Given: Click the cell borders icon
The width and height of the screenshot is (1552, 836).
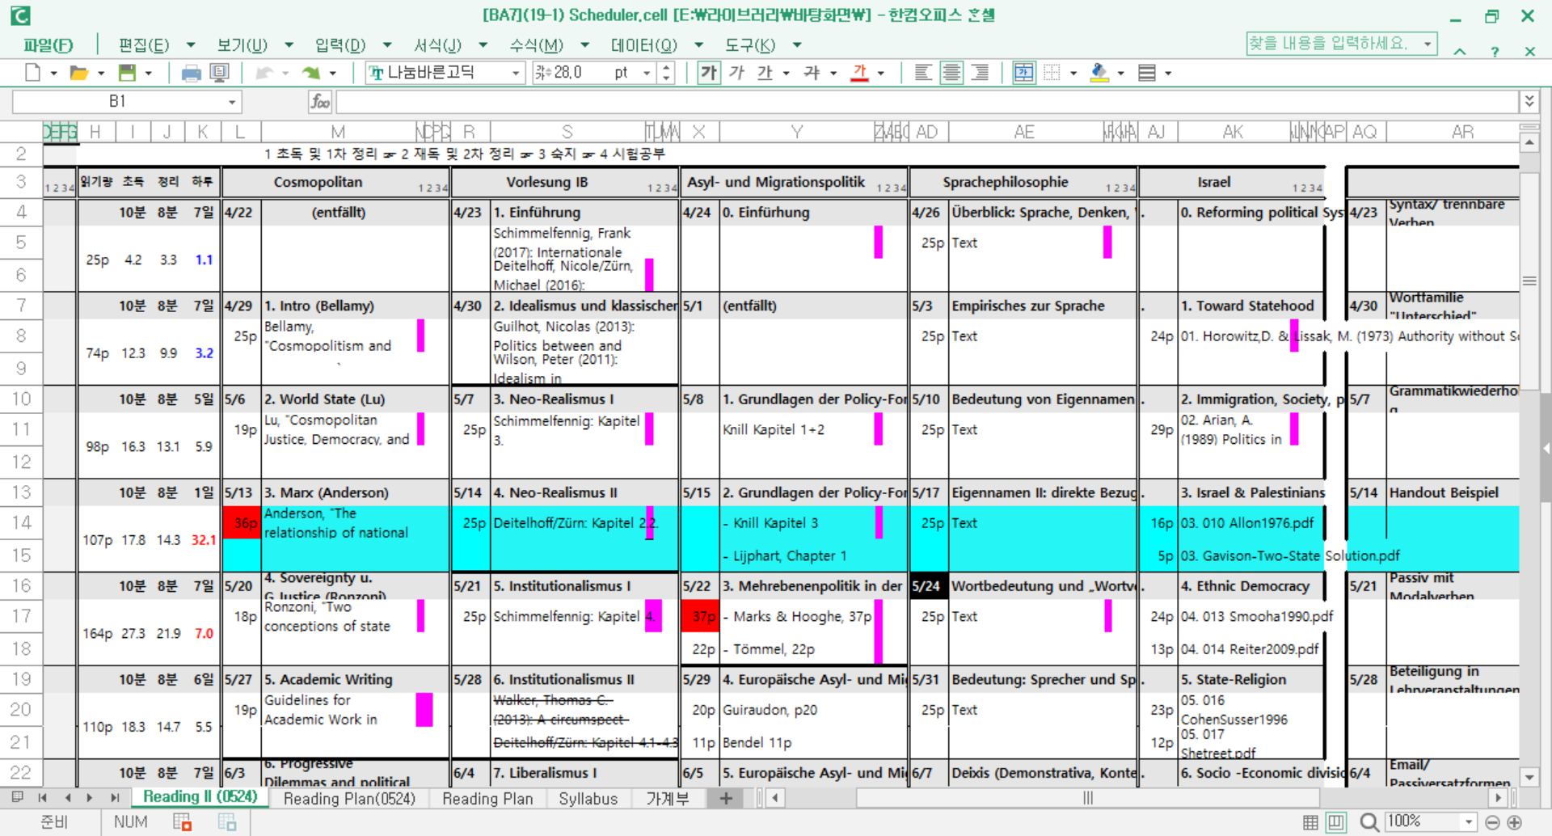Looking at the screenshot, I should click(x=1052, y=73).
